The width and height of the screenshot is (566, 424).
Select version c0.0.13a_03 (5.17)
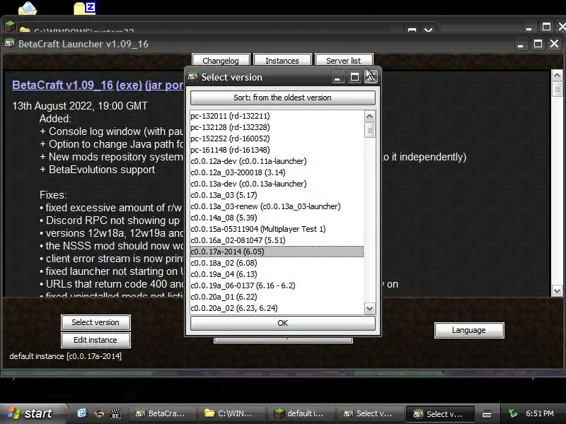277,195
